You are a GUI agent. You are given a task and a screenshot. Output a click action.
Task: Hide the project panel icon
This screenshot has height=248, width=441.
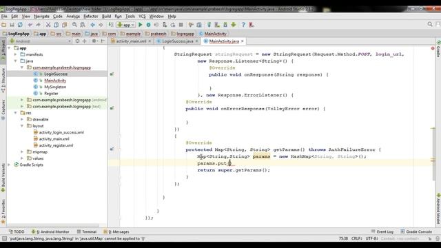click(103, 41)
